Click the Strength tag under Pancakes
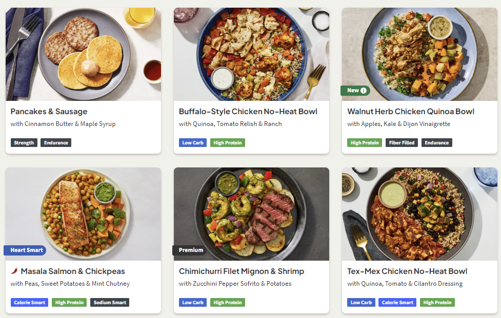Viewport: 501px width, 318px height. tap(24, 142)
